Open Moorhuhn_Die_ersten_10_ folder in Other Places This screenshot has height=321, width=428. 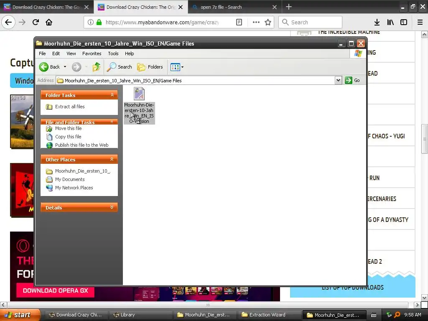(x=82, y=171)
